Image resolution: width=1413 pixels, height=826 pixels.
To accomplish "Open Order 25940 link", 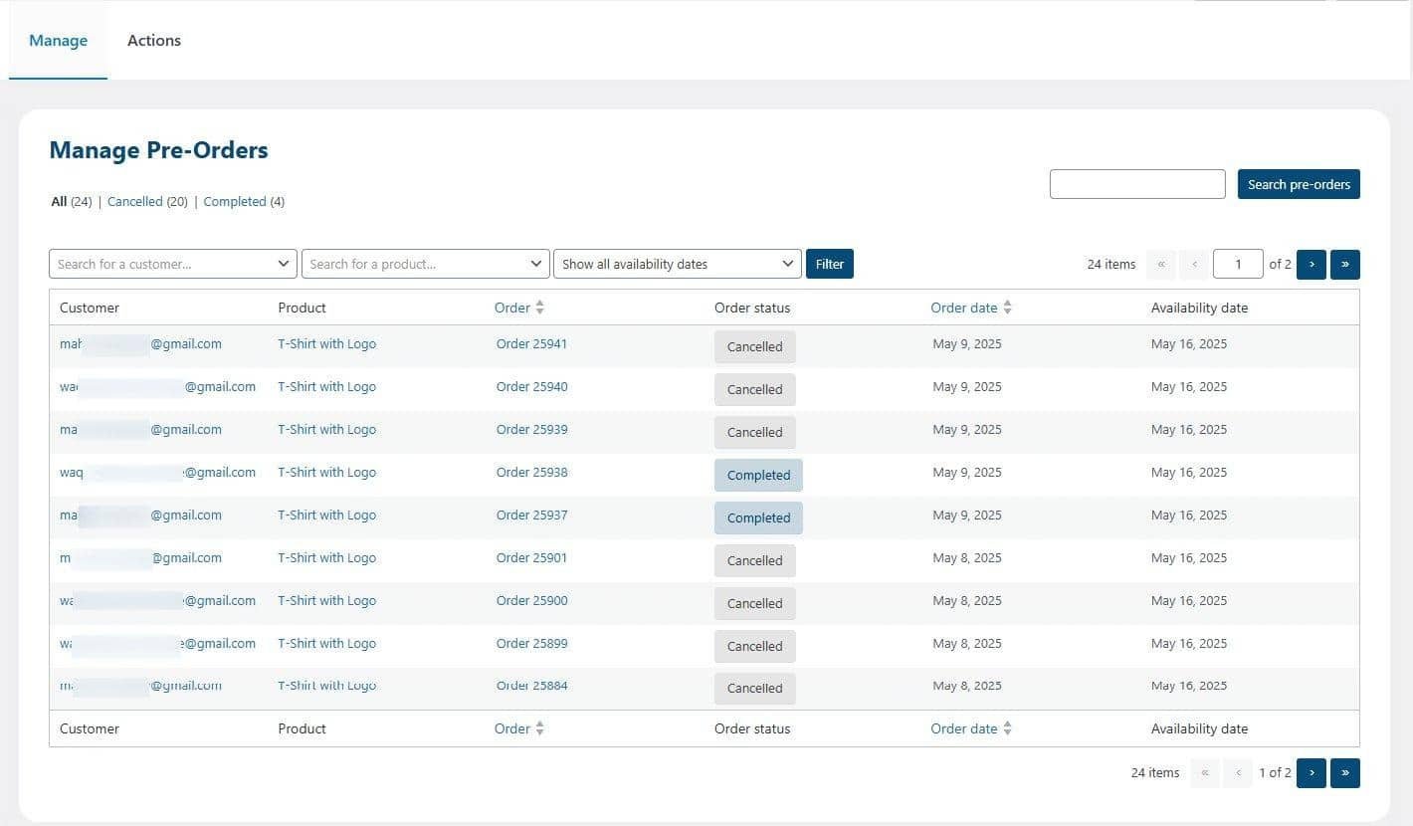I will [x=531, y=387].
